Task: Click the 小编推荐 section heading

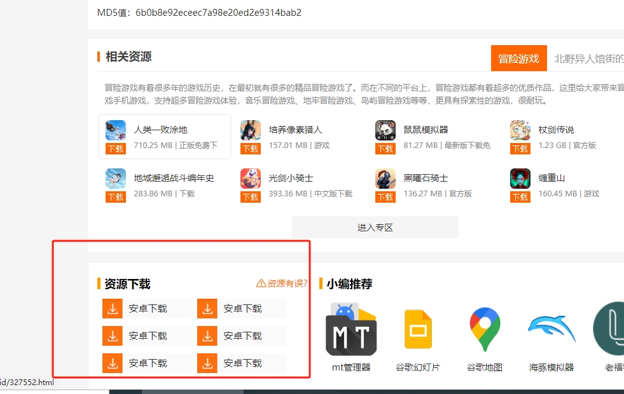Action: tap(349, 284)
